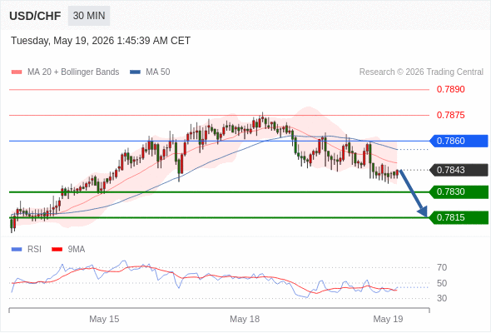Select the black 0.7843 current price tag
Image resolution: width=491 pixels, height=333 pixels.
(x=459, y=170)
